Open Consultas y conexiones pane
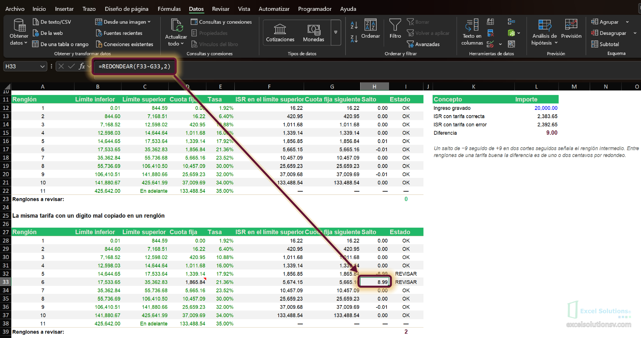The width and height of the screenshot is (641, 338). coord(221,22)
